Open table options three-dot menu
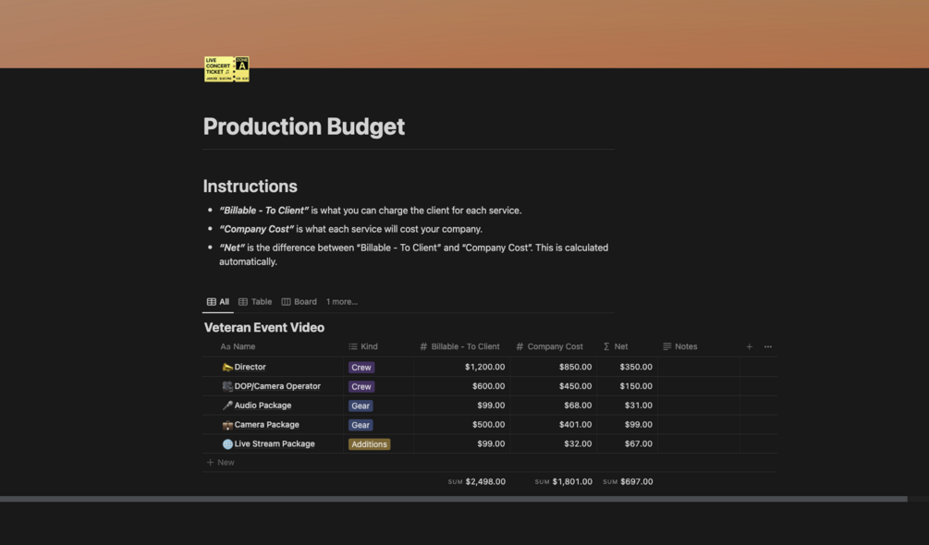This screenshot has width=929, height=545. pos(768,347)
